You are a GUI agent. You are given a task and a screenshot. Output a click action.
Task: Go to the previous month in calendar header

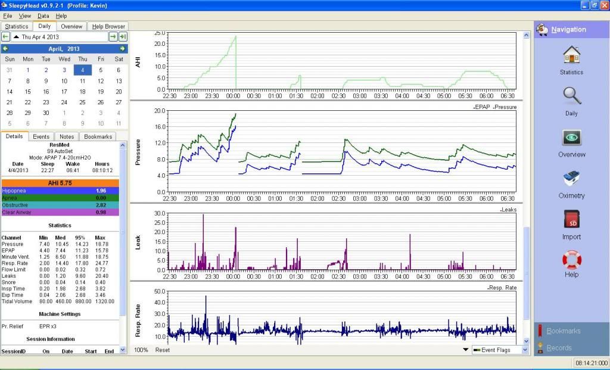5,49
